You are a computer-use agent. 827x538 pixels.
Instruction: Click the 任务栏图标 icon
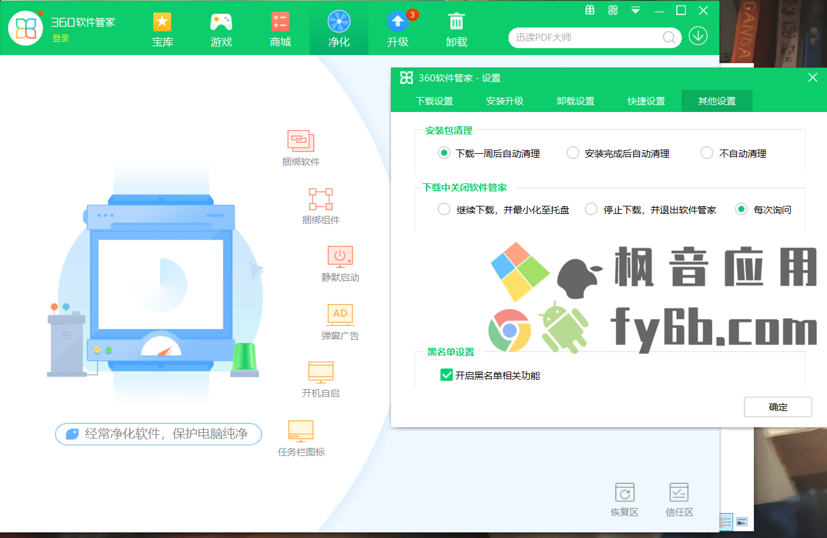tap(301, 431)
